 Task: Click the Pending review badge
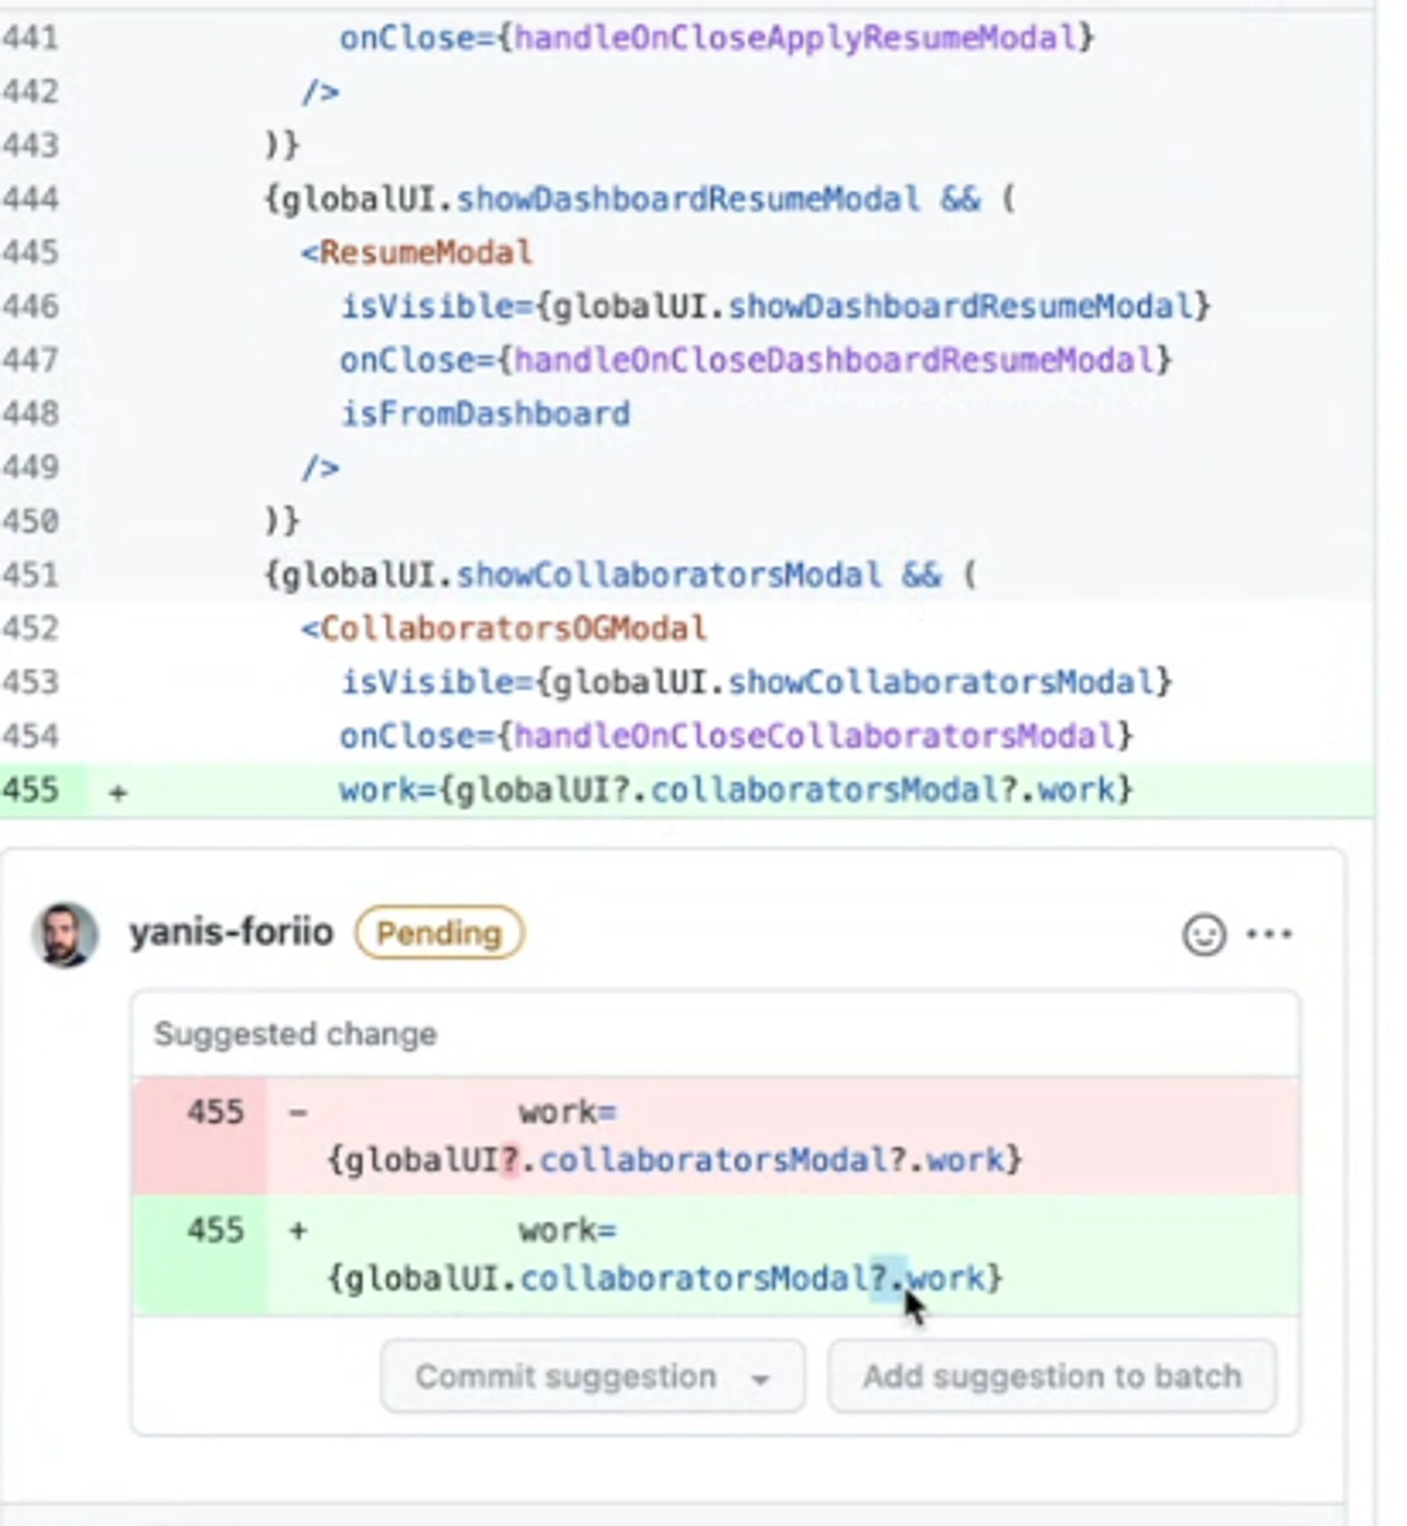439,932
